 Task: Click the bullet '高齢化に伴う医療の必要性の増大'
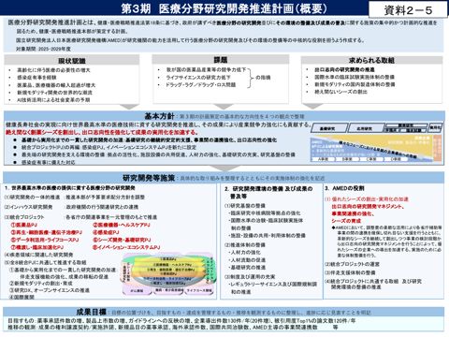click(53, 70)
